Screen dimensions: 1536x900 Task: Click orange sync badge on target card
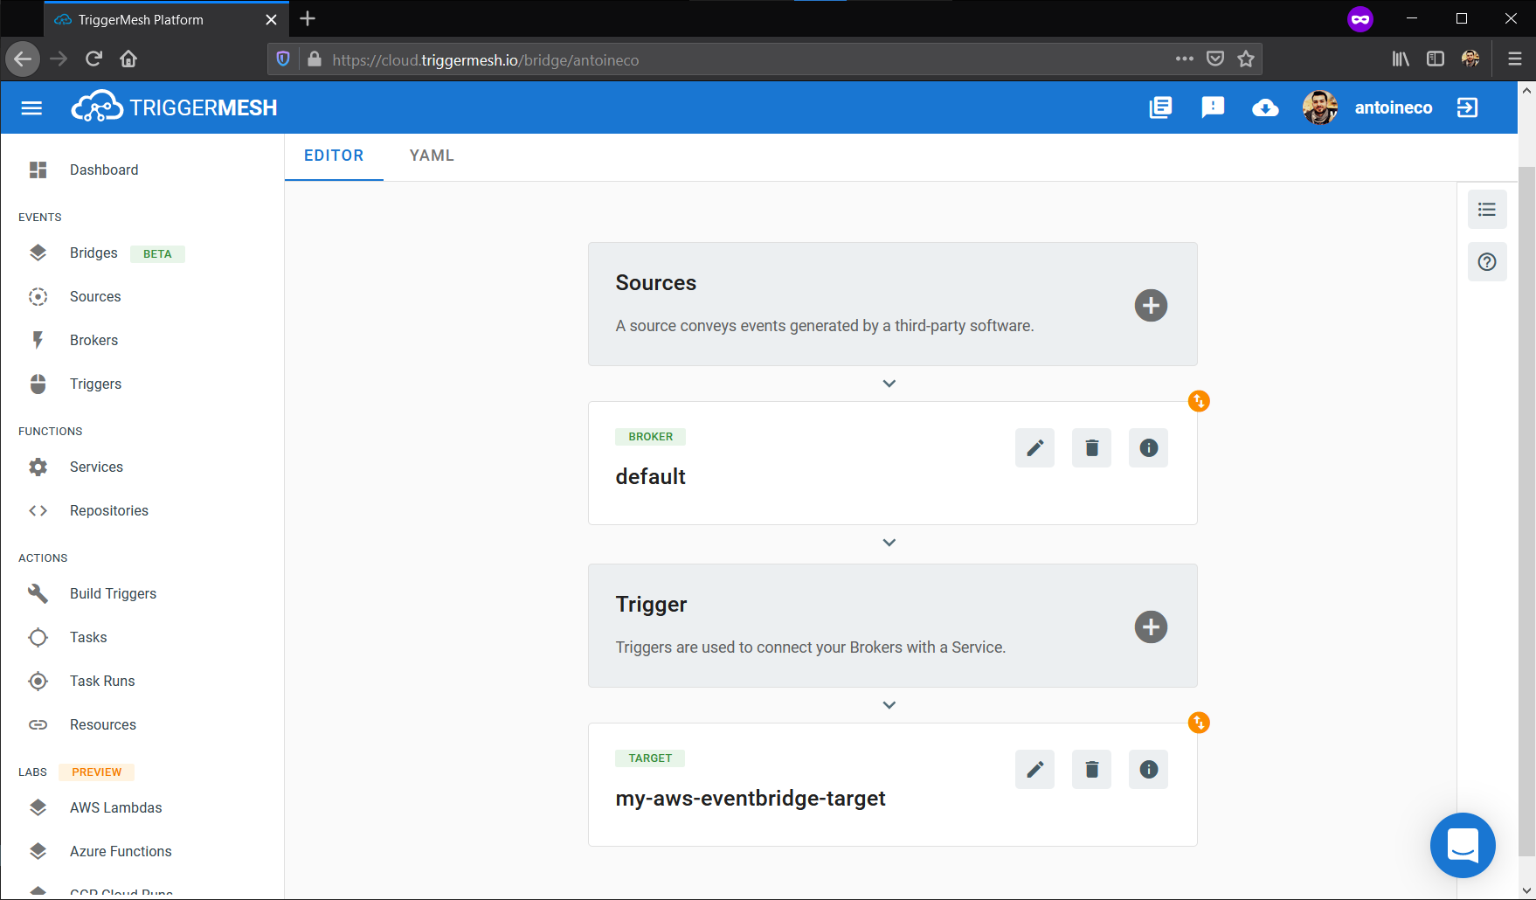pyautogui.click(x=1199, y=723)
